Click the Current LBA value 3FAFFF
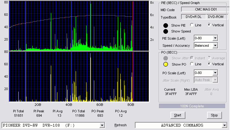Viewport: 230px width, 130px height. (x=171, y=94)
